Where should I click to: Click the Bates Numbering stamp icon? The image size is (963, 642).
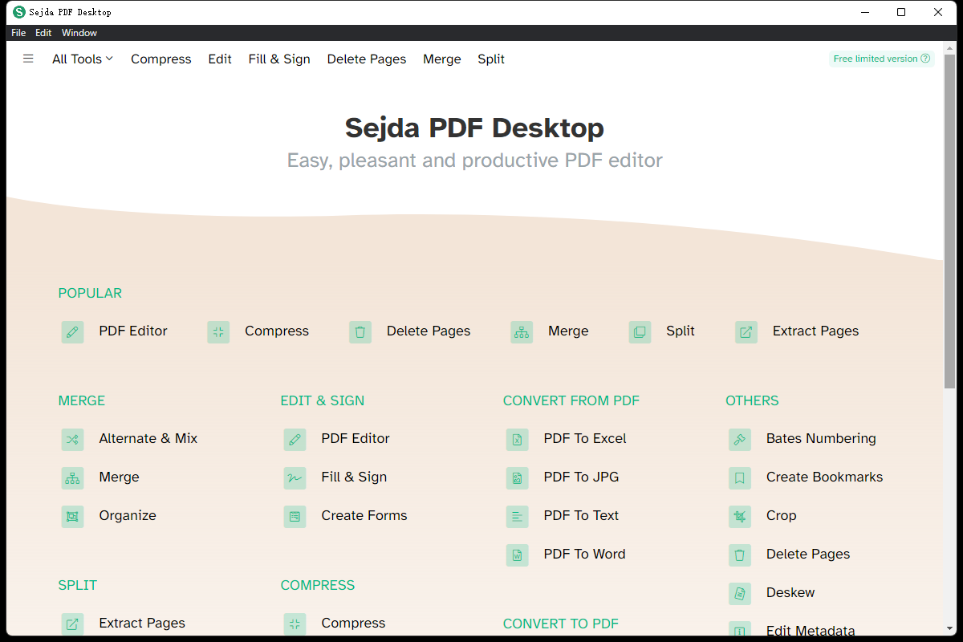pos(740,439)
